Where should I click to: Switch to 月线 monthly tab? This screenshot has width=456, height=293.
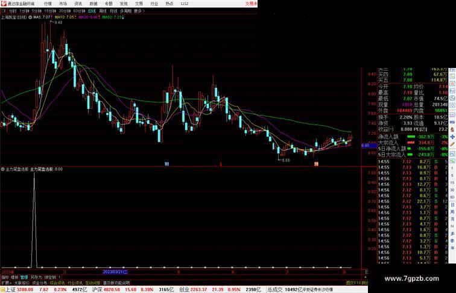(113, 11)
